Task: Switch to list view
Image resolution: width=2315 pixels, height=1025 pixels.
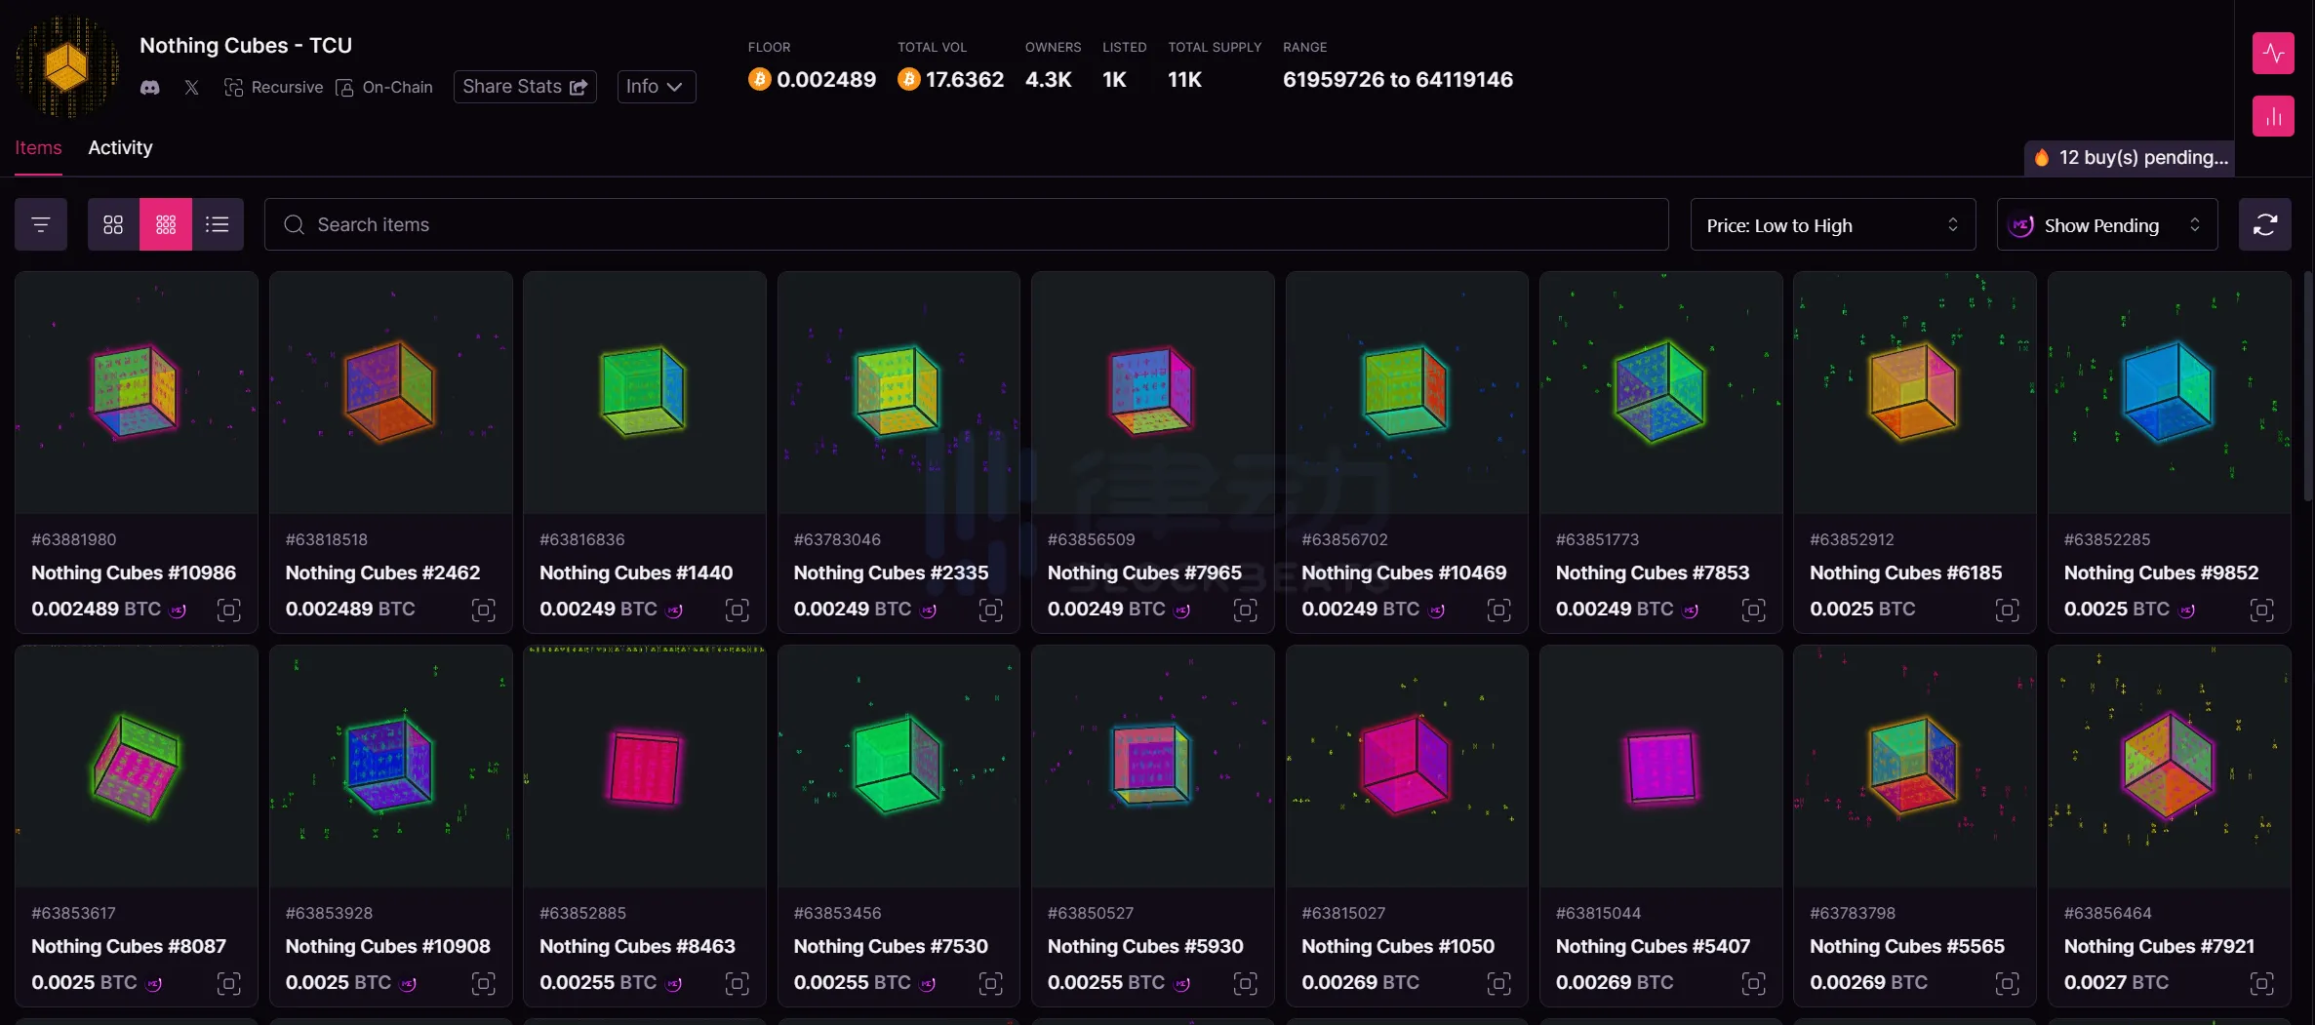Action: pos(218,225)
